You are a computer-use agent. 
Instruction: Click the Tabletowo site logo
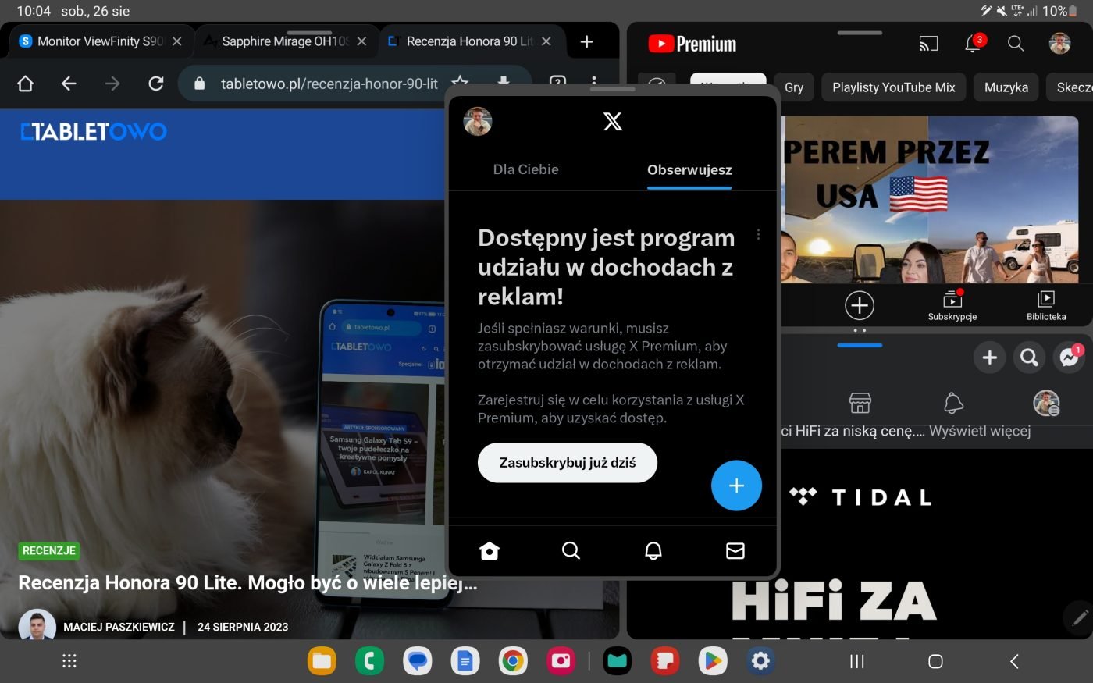(94, 131)
